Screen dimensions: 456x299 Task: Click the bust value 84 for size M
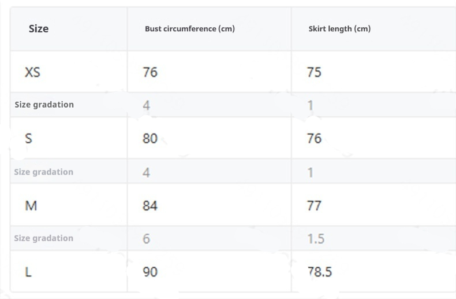coord(150,205)
